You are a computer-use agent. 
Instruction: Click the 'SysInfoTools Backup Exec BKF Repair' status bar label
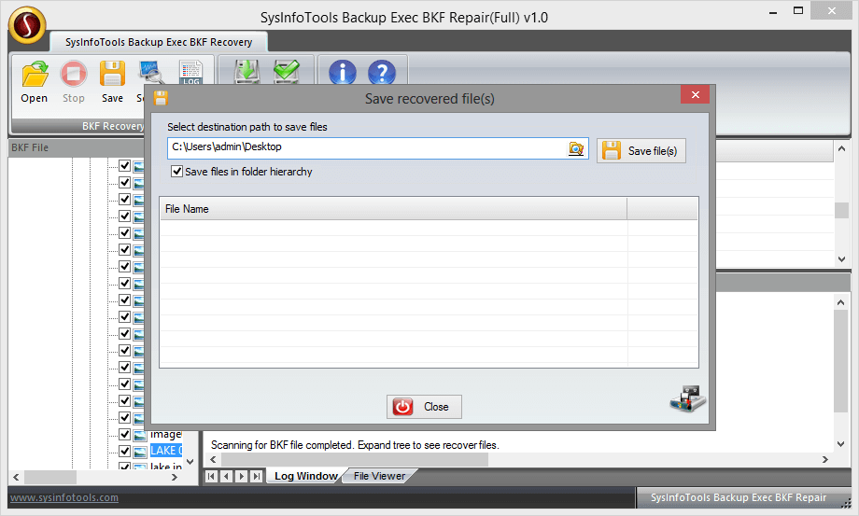point(739,497)
